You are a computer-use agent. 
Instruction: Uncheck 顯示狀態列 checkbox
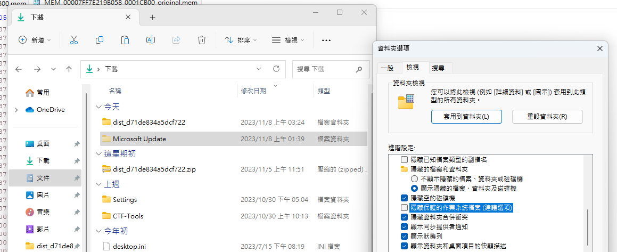click(404, 236)
